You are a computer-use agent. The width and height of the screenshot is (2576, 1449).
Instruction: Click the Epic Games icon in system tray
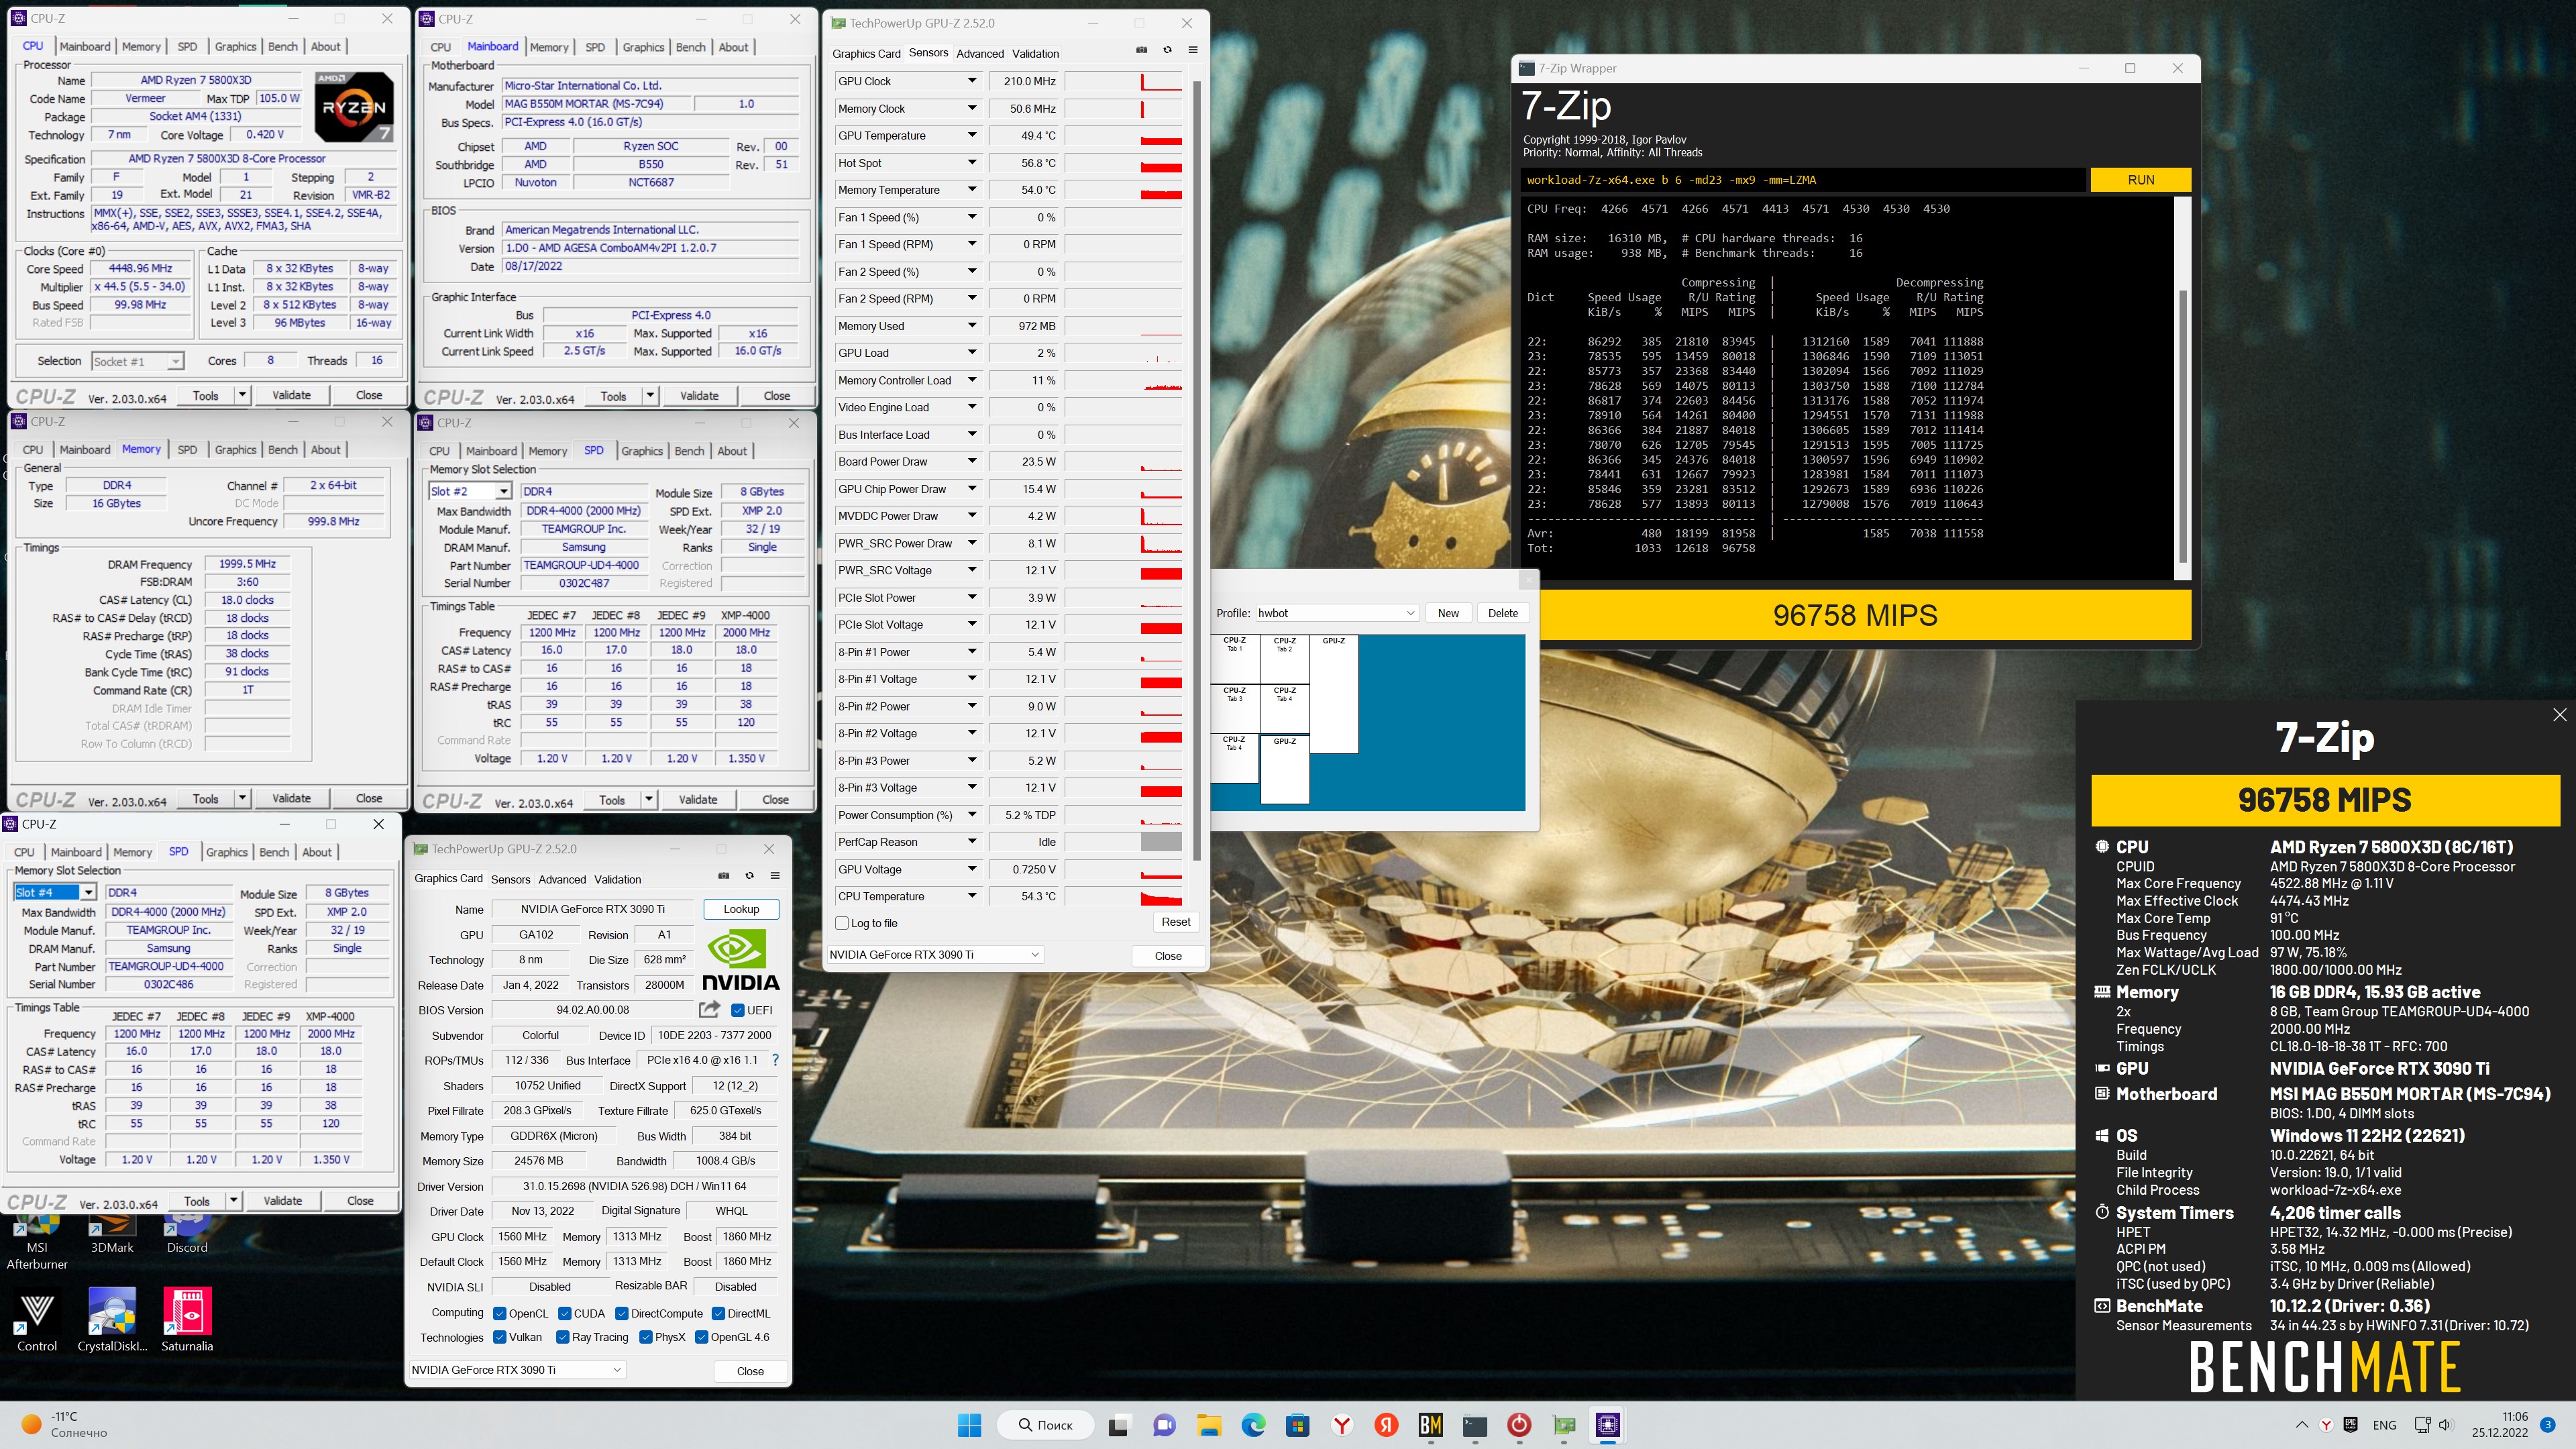coord(2351,1425)
